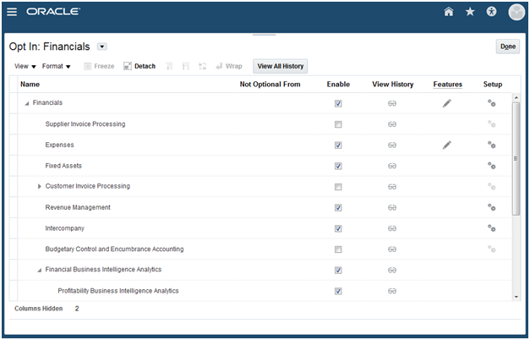This screenshot has width=530, height=340.
Task: Click the View All History button
Action: (281, 66)
